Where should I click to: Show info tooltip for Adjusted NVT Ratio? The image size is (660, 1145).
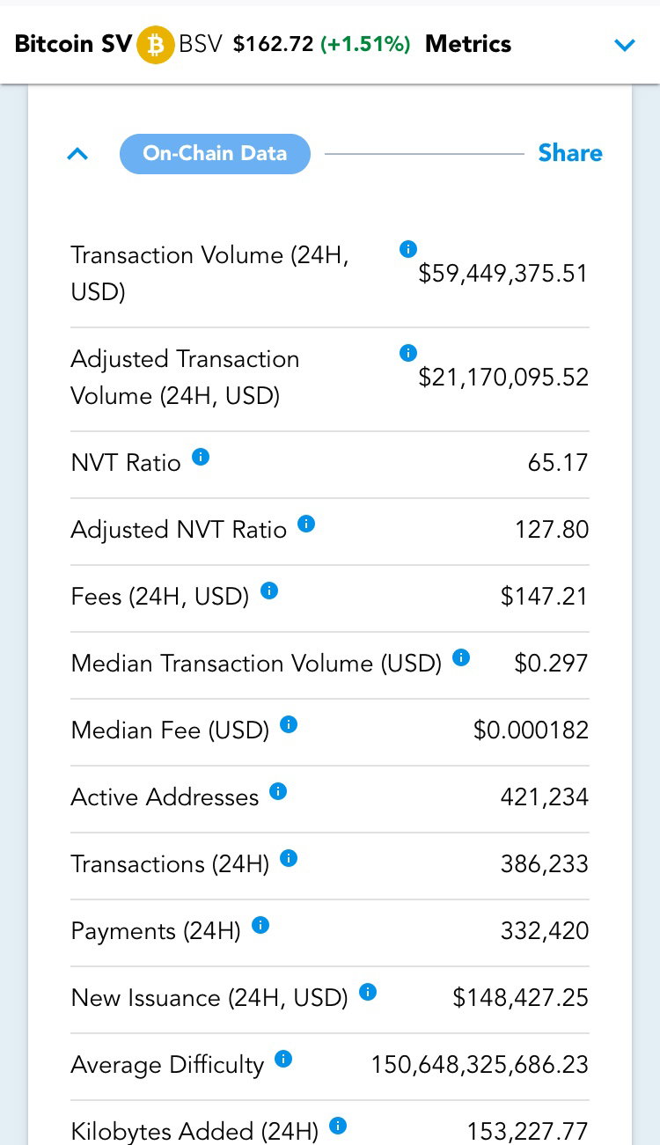(306, 524)
